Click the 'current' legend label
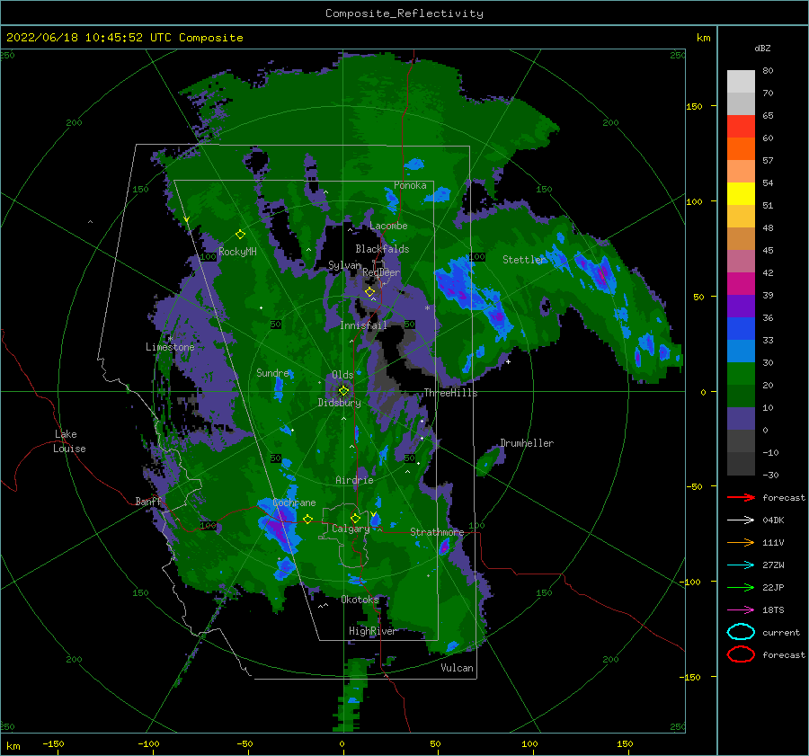809x756 pixels. [781, 633]
